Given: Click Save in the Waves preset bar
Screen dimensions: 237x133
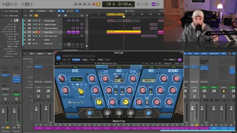Looking at the screenshot, I should tap(177, 64).
